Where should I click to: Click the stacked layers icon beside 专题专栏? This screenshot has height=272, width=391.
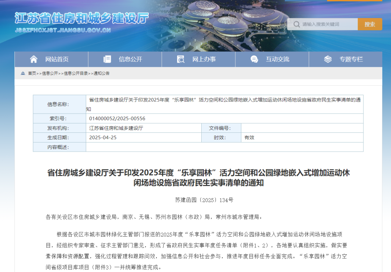tap(328, 59)
